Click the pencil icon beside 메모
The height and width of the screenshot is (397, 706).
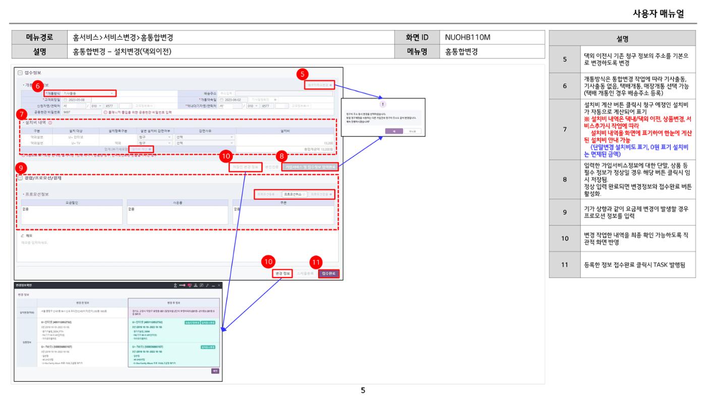pos(23,235)
